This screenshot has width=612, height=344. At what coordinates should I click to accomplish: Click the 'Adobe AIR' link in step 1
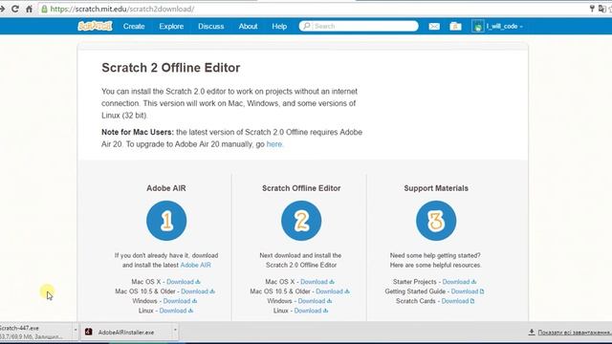195,265
